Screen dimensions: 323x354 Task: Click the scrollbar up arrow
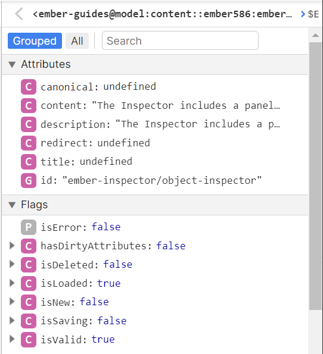[315, 35]
